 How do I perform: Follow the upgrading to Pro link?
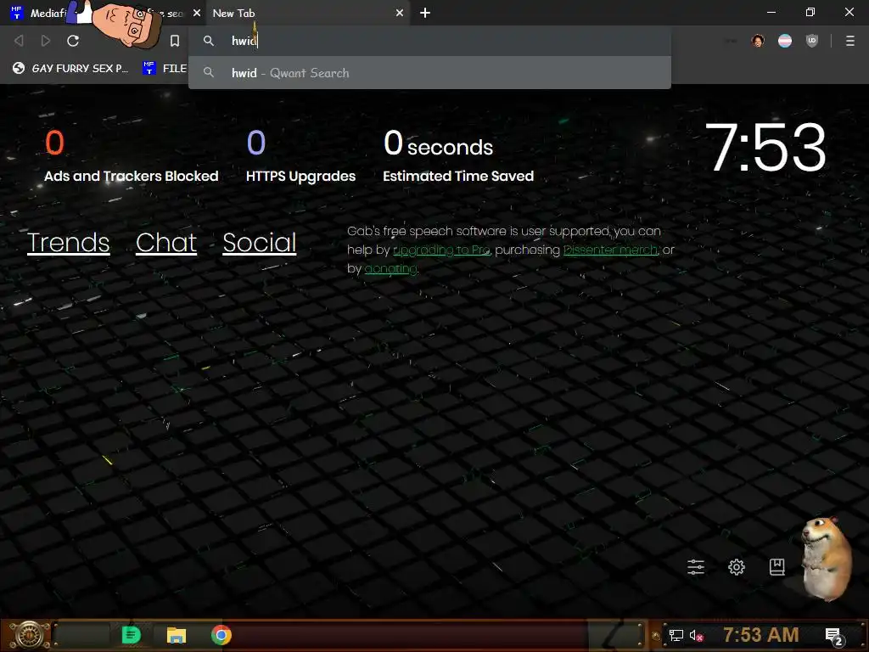pyautogui.click(x=441, y=250)
